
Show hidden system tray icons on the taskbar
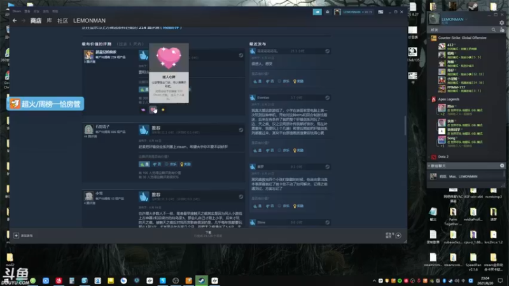point(374,281)
